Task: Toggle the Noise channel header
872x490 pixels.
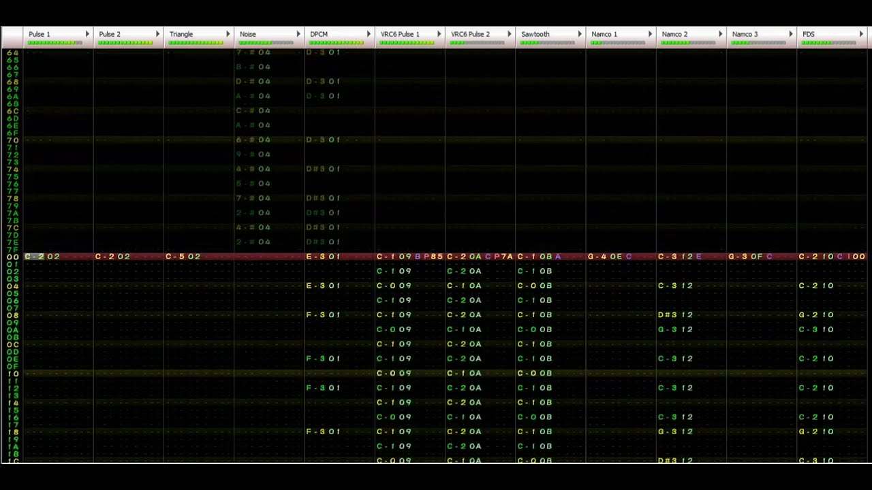Action: 269,37
